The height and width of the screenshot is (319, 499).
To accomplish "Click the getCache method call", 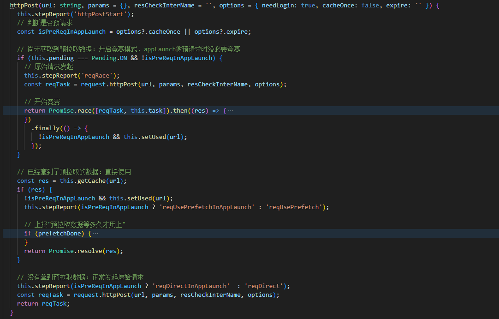I will coord(91,181).
